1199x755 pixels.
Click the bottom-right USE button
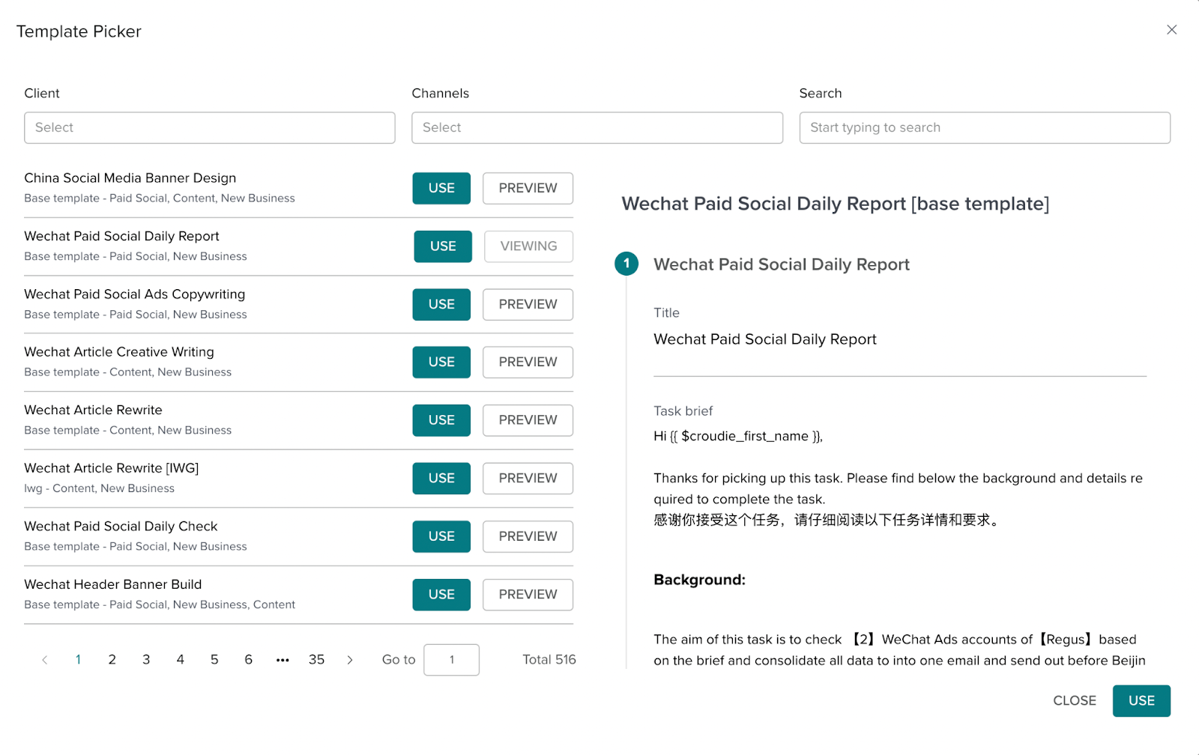tap(1141, 700)
